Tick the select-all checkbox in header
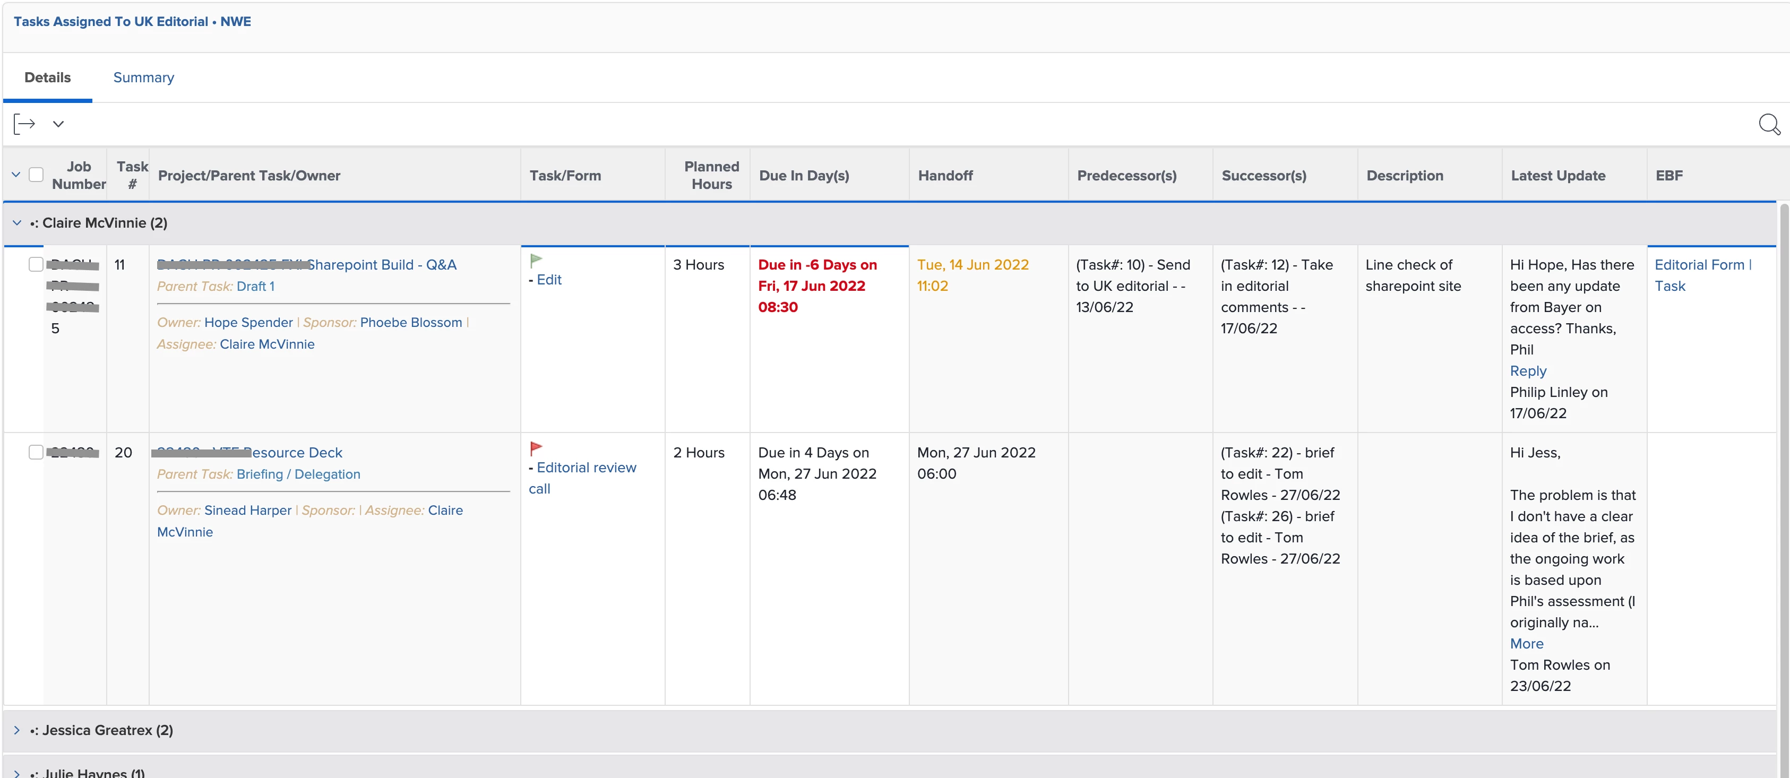The height and width of the screenshot is (778, 1790). (36, 175)
